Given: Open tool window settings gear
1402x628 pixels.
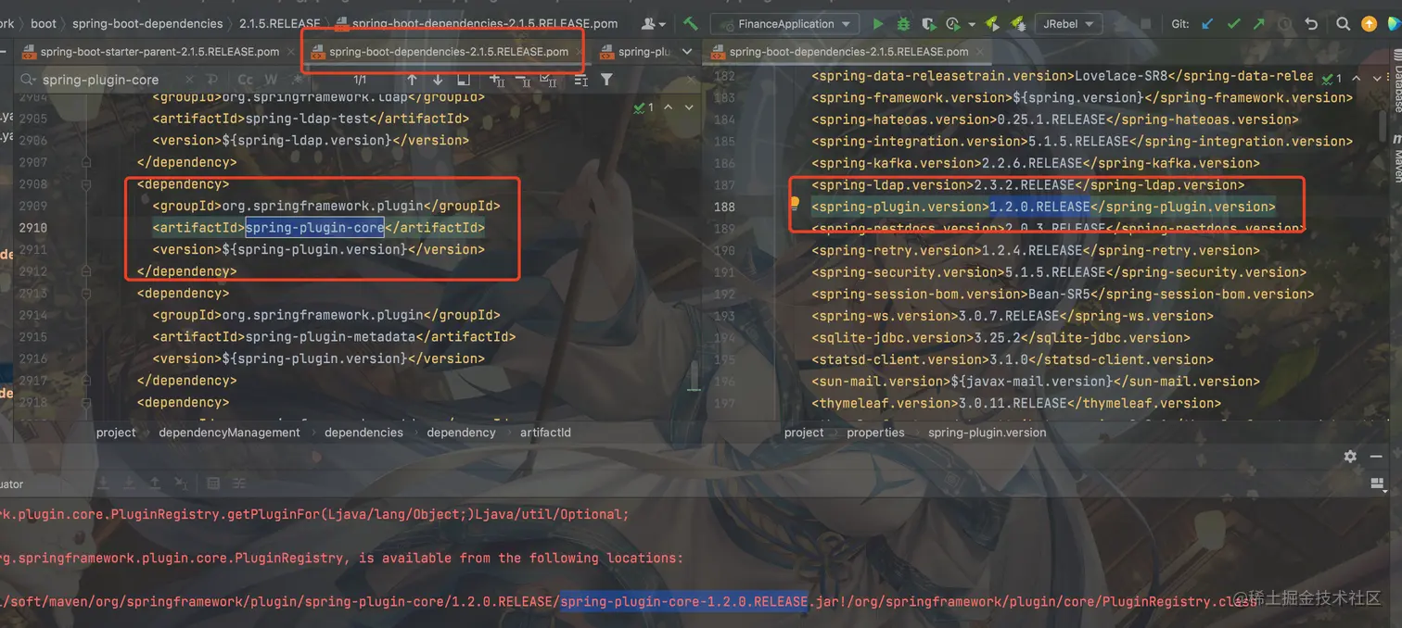Looking at the screenshot, I should pyautogui.click(x=1350, y=457).
